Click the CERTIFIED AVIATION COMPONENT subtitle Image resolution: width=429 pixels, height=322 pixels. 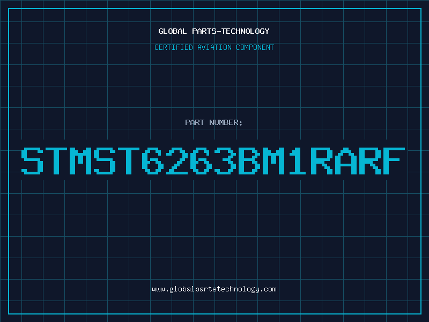[214, 47]
